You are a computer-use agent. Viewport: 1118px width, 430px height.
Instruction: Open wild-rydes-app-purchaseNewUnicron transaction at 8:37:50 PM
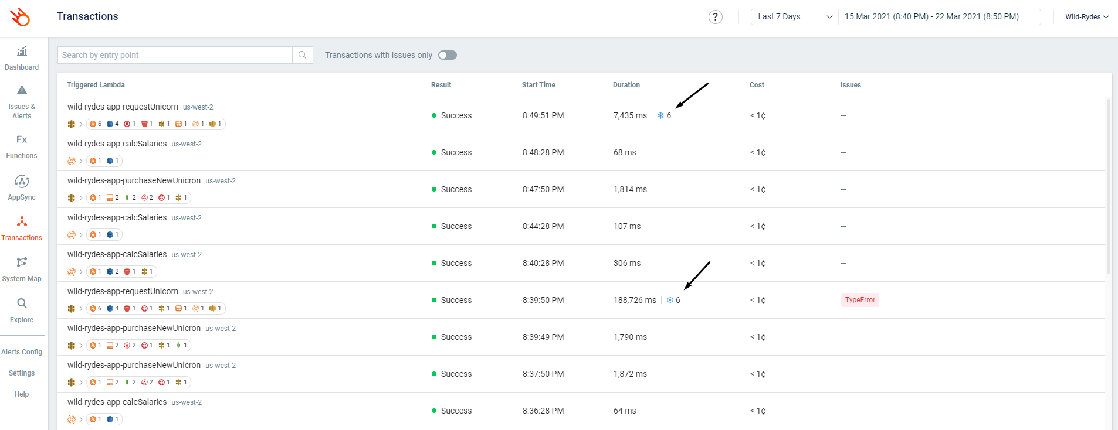tap(134, 365)
